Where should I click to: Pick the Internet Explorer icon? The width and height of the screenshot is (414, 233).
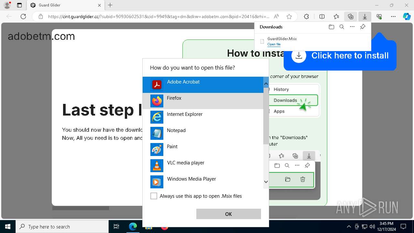tap(157, 117)
